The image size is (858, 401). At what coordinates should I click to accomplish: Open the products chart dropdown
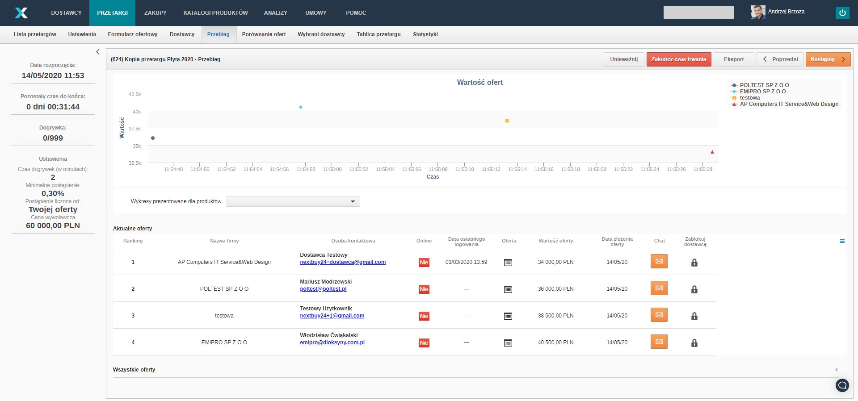353,201
